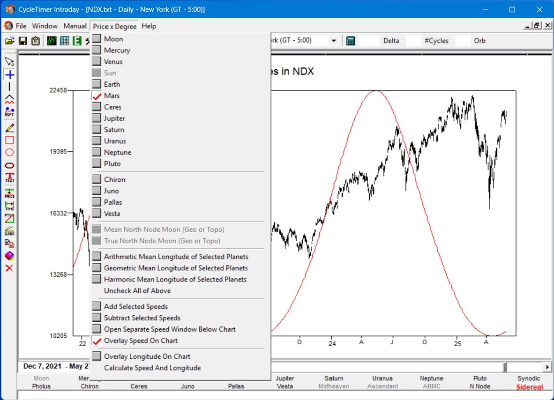The height and width of the screenshot is (400, 554).
Task: Expand the New York timezone dropdown
Action: pyautogui.click(x=334, y=41)
